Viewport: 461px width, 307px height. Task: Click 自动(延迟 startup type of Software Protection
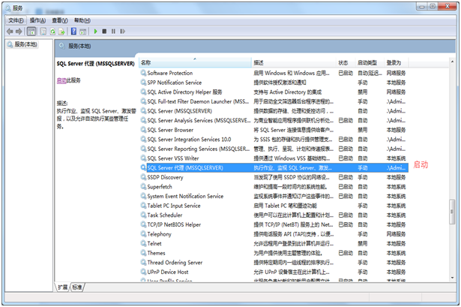(370, 73)
